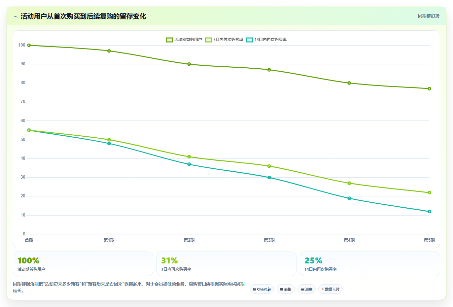Click the 14日内再次购买率 point at 第5期

429,211
